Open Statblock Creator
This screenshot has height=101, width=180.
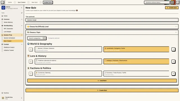point(9,47)
